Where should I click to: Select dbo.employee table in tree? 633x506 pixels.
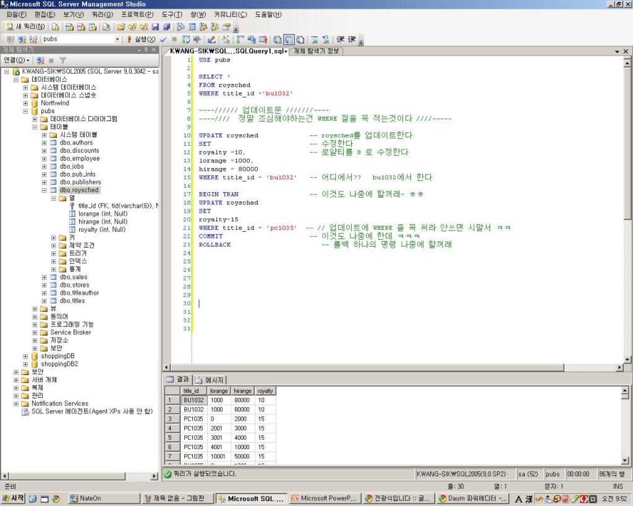pyautogui.click(x=80, y=159)
